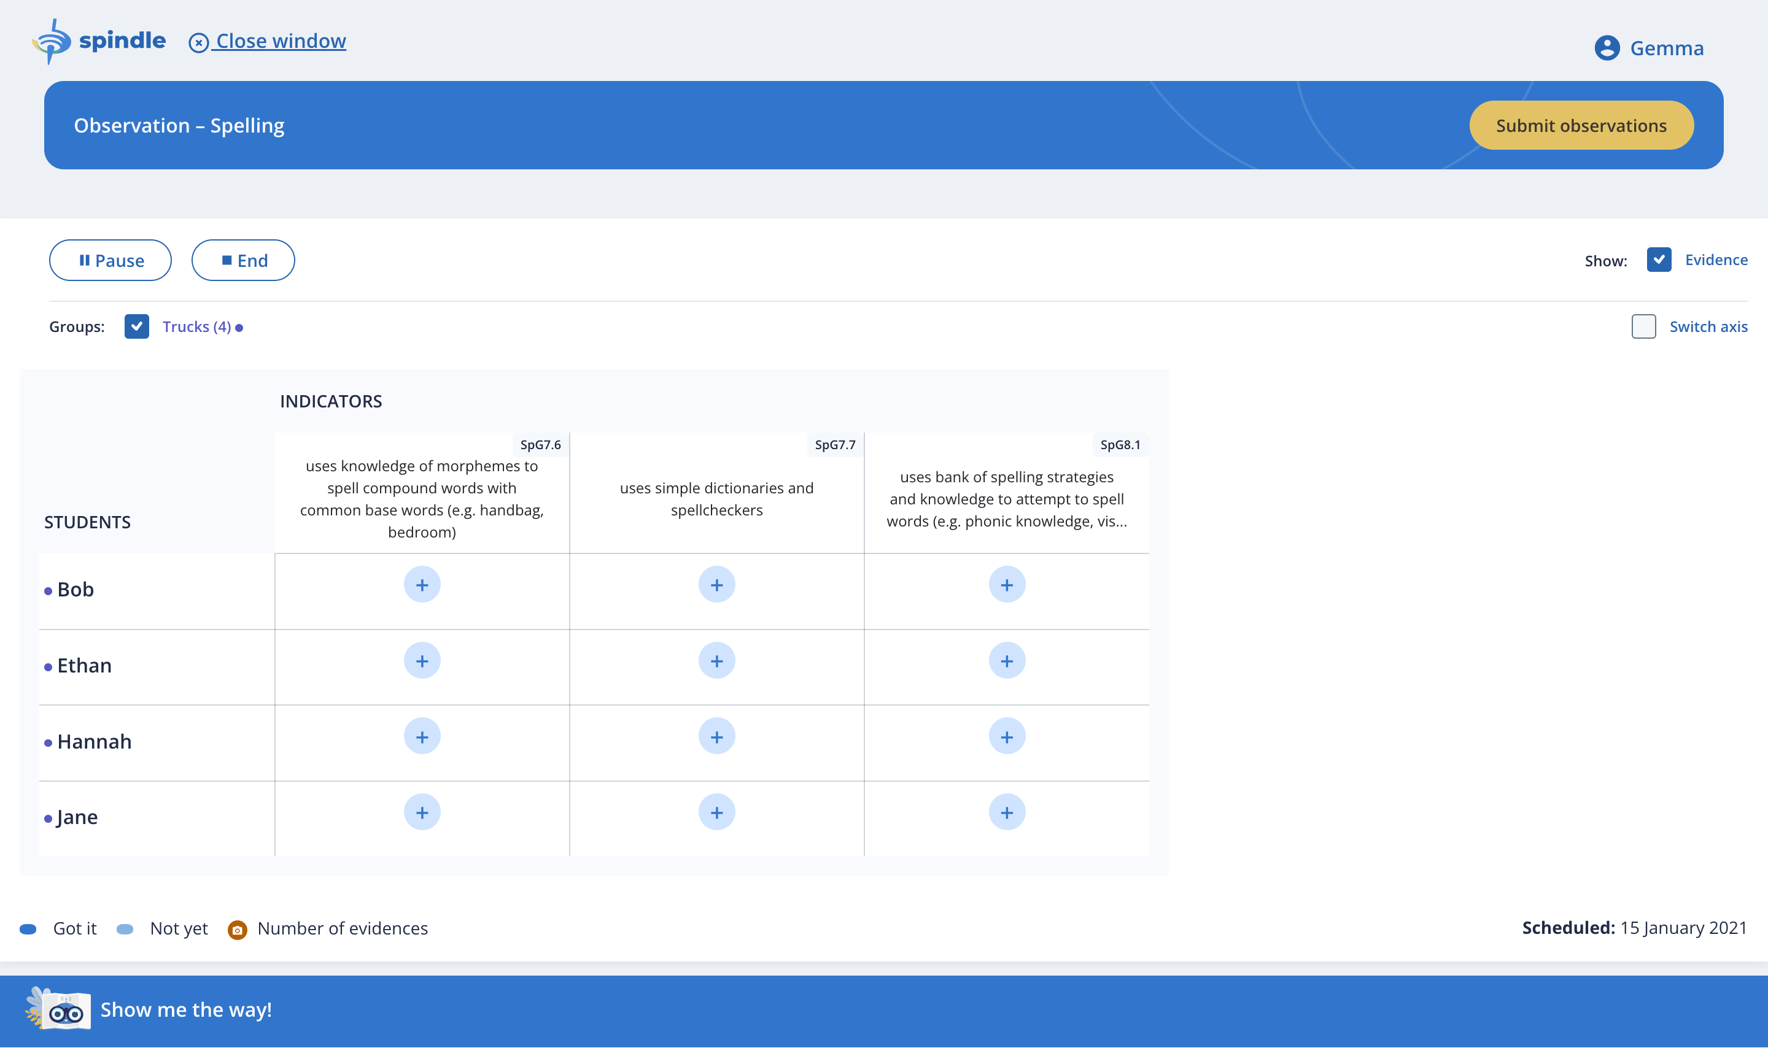Pause the observation session
This screenshot has width=1768, height=1048.
coord(110,261)
